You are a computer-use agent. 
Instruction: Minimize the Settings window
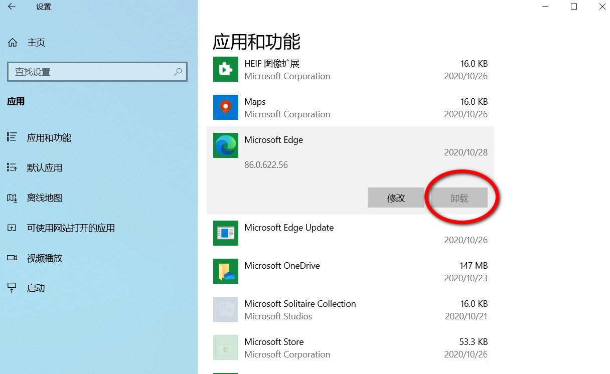pyautogui.click(x=545, y=7)
